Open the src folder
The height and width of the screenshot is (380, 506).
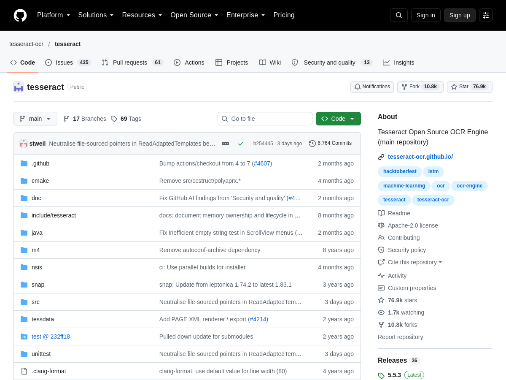pos(35,302)
